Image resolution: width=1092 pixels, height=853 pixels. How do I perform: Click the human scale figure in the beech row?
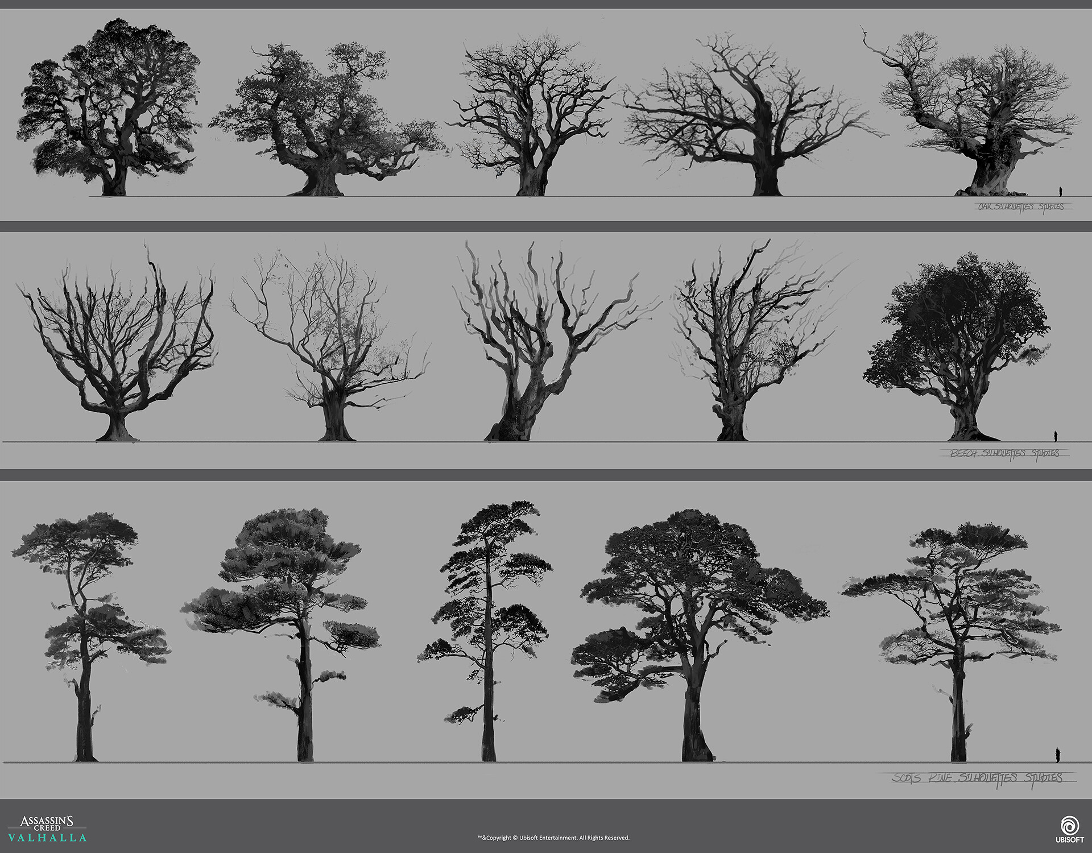tap(1056, 436)
